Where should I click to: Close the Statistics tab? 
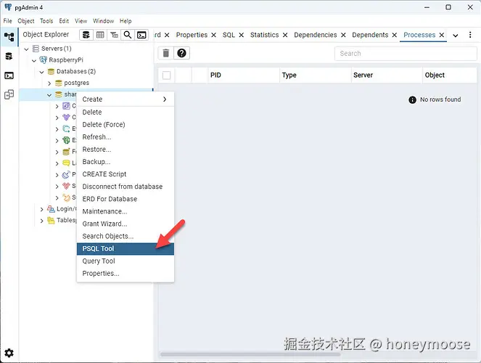285,35
